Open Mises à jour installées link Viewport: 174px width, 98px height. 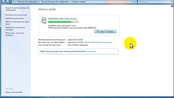coord(14,92)
